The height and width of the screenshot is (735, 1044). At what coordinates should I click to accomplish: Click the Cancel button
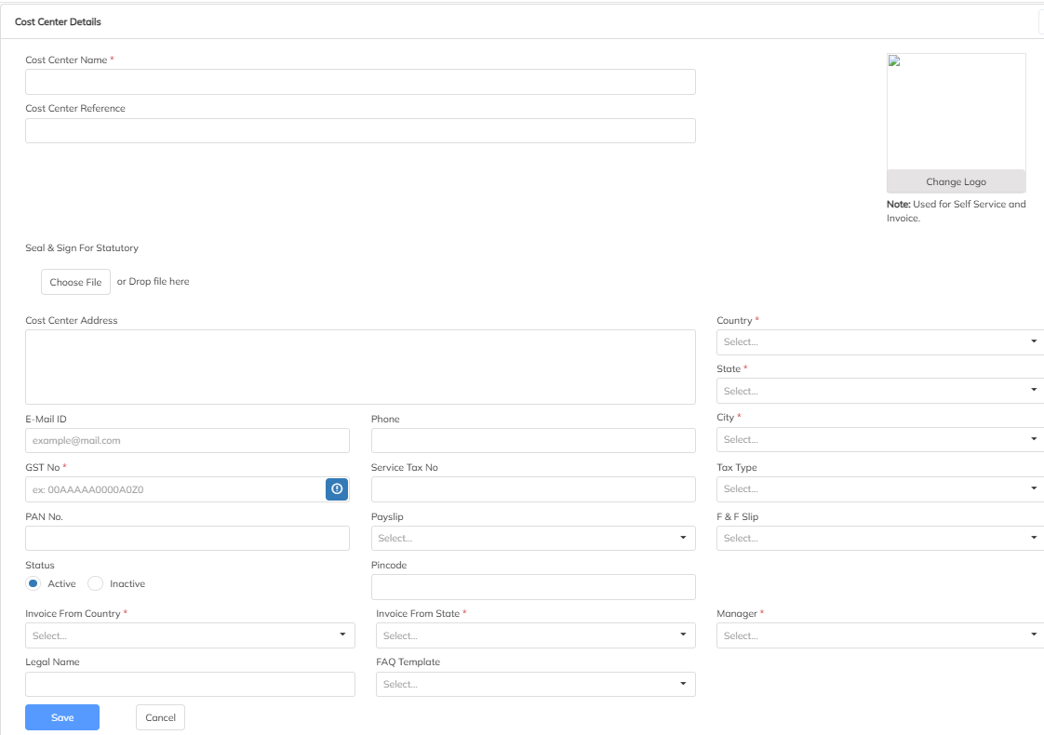point(160,717)
